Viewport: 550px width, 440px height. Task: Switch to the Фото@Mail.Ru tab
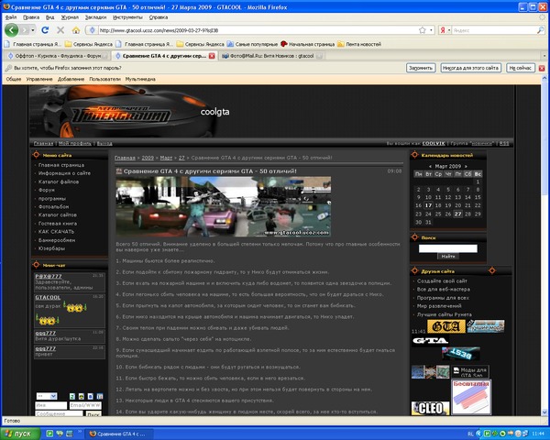coord(271,56)
